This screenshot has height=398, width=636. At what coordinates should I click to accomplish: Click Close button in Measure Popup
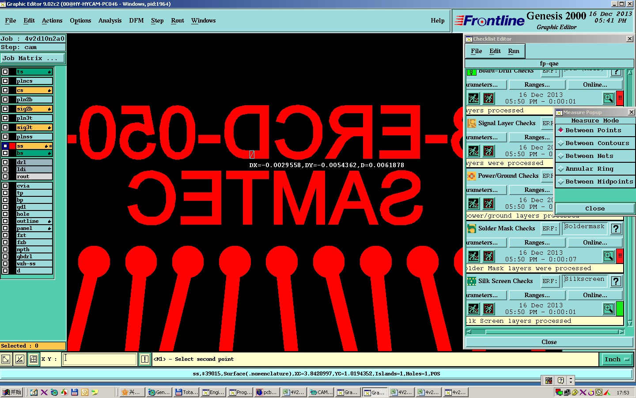(x=595, y=208)
